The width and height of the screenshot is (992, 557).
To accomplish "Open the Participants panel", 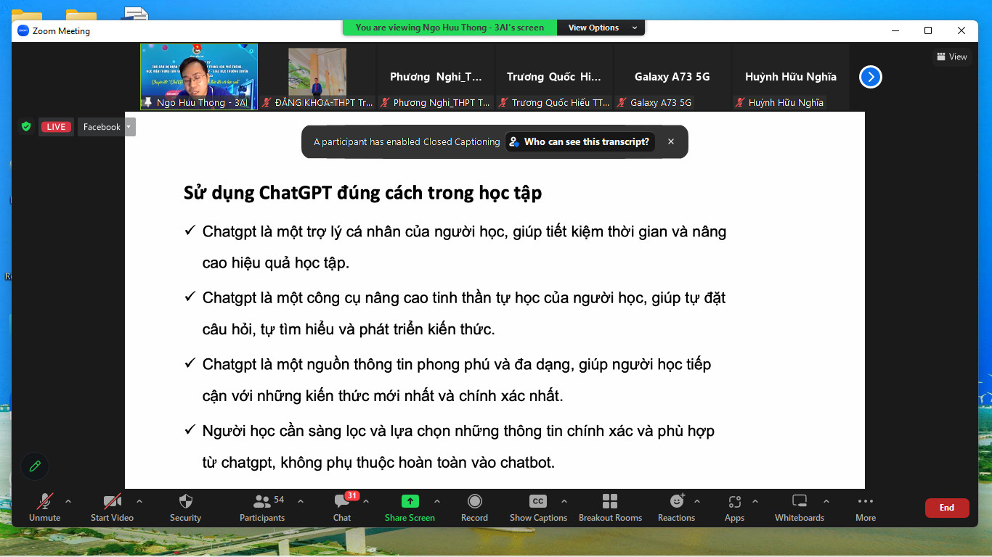I will point(262,508).
